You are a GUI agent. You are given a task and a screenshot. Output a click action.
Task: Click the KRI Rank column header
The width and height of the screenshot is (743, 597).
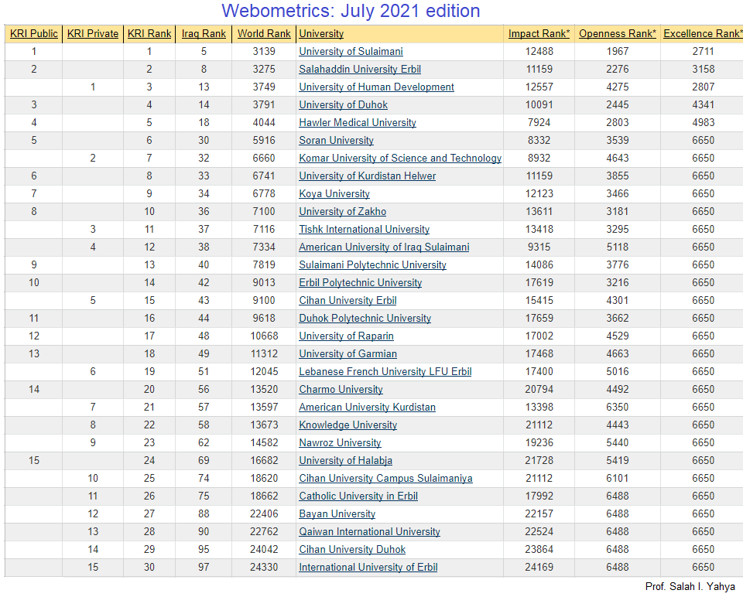149,33
